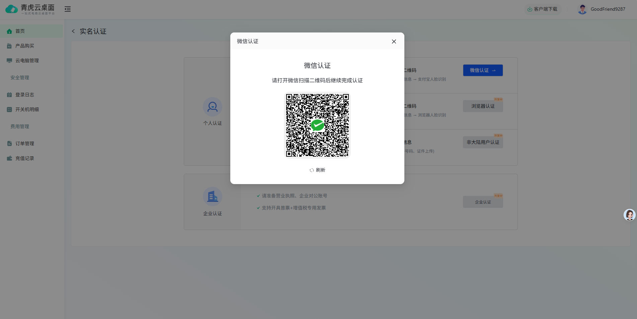Open 首页 in the sidebar
637x319 pixels.
pyautogui.click(x=31, y=31)
